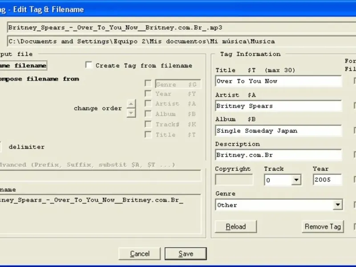Click change order down arrow
The height and width of the screenshot is (267, 356).
[131, 113]
